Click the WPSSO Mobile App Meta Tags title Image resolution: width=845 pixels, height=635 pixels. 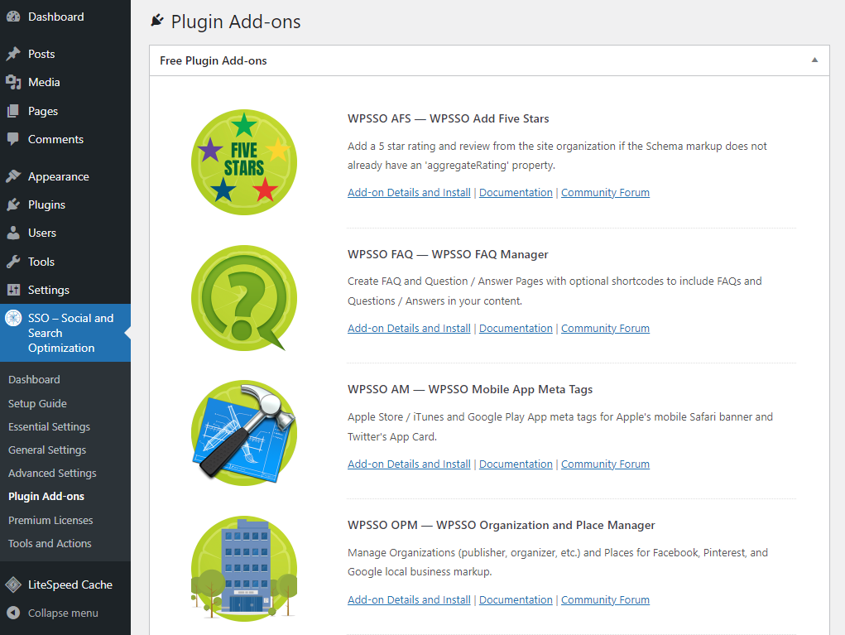[470, 389]
